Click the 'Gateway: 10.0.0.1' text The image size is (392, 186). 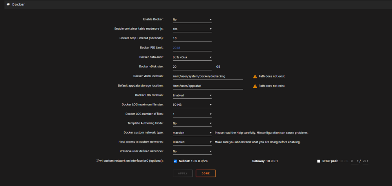click(265, 161)
